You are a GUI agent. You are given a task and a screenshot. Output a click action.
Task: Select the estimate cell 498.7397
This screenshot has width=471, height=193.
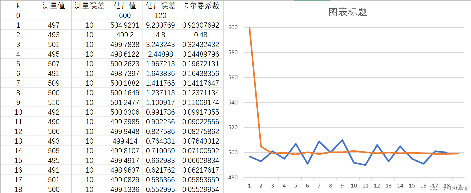[x=125, y=73]
